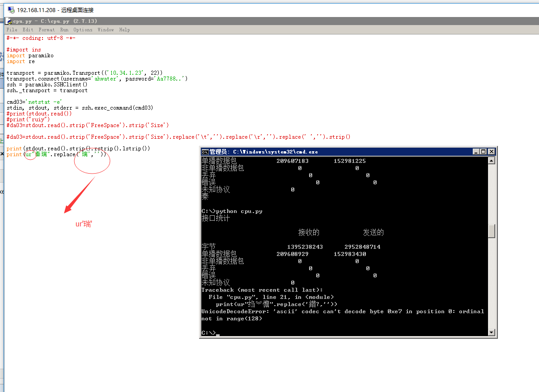Viewport: 539px width, 392px height.
Task: Click the console heading '接口统计'
Action: click(216, 218)
